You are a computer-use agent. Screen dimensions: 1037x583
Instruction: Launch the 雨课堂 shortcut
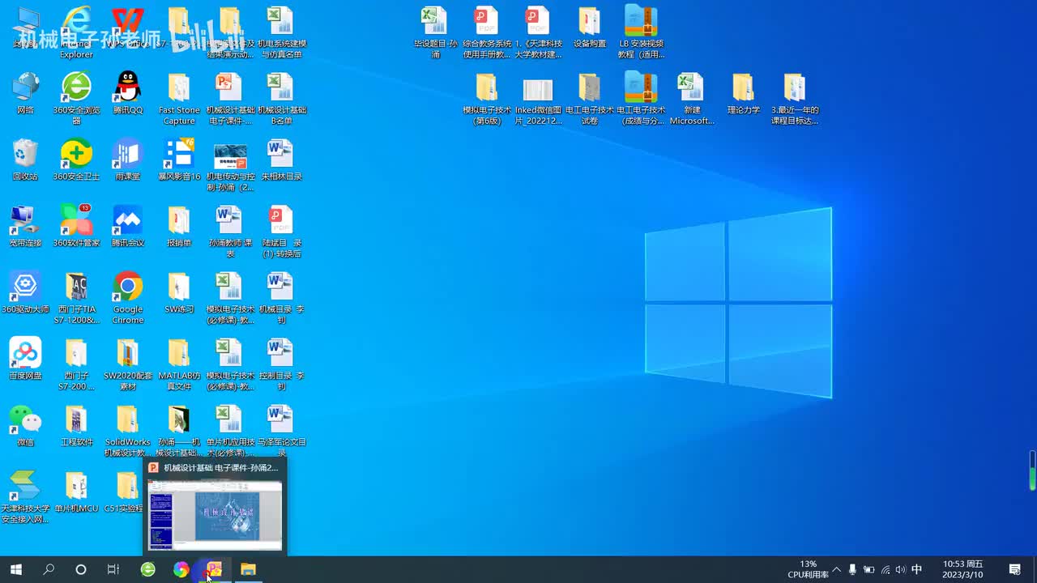click(127, 160)
